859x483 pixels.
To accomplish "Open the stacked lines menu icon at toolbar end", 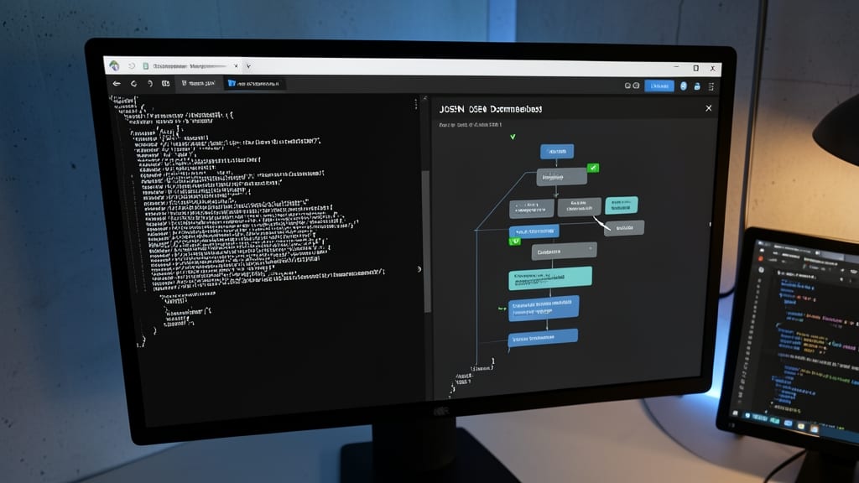I will pos(711,86).
